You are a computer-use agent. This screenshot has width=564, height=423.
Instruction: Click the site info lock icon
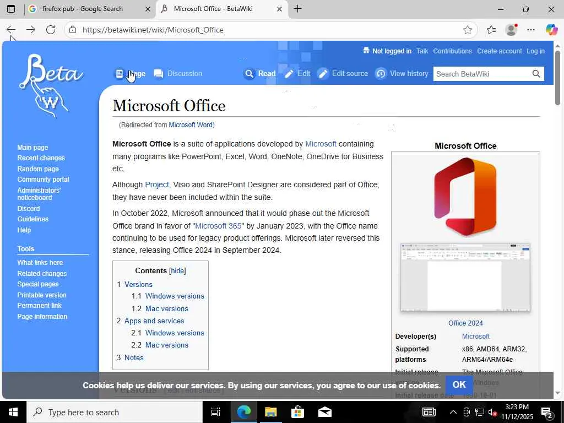click(73, 30)
